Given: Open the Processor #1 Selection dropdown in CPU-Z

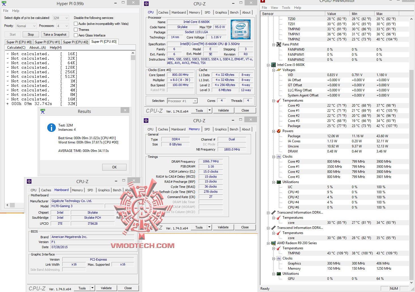Looking at the screenshot, I should pyautogui.click(x=182, y=101).
